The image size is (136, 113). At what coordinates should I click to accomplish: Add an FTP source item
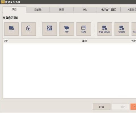tap(67, 29)
